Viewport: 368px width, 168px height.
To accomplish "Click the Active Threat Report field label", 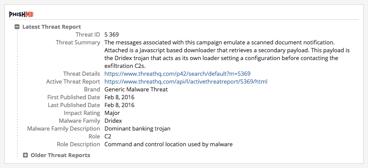I will click(73, 82).
